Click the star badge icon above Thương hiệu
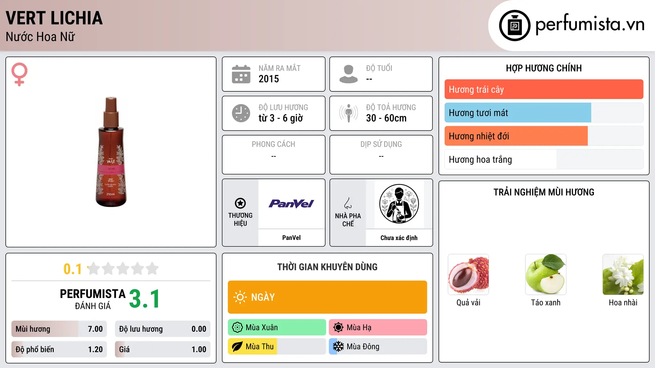This screenshot has width=655, height=368. 240,203
